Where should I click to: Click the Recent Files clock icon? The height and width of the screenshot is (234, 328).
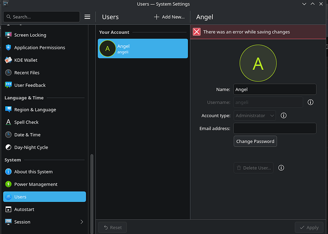click(x=8, y=73)
